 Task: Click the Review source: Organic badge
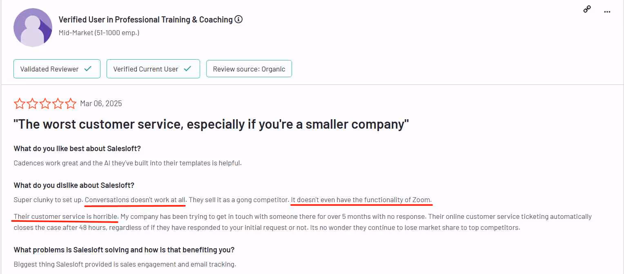point(249,69)
